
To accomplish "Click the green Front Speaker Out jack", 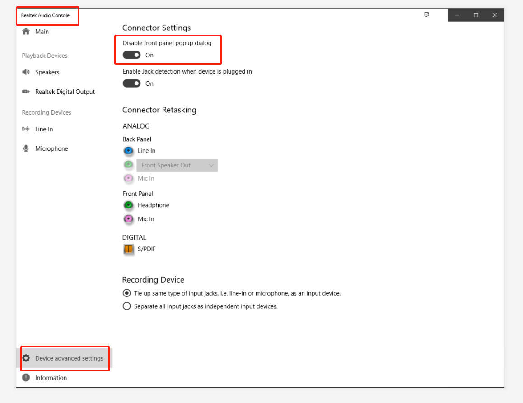I will pos(128,165).
